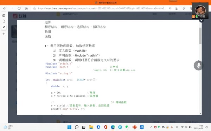Viewport: 211px width, 131px height.
Task: Open the blue shield L app in taskbar
Action: pyautogui.click(x=98, y=127)
